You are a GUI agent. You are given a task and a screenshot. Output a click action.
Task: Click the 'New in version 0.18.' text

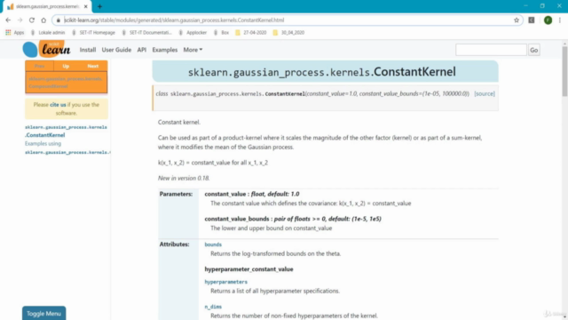click(184, 178)
